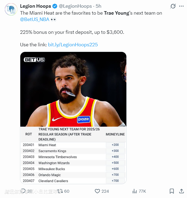
Task: Select the Milwaukee Bucks +600 moneyline
Action: pyautogui.click(x=115, y=169)
